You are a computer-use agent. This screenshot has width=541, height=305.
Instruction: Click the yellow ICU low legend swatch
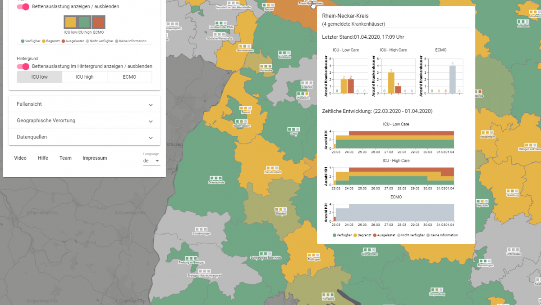click(x=71, y=22)
